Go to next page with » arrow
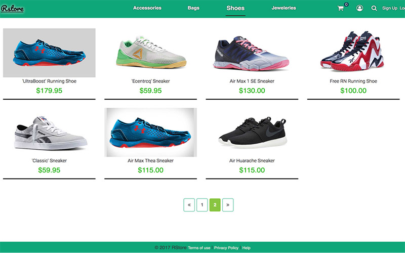This screenshot has width=405, height=253. click(228, 205)
